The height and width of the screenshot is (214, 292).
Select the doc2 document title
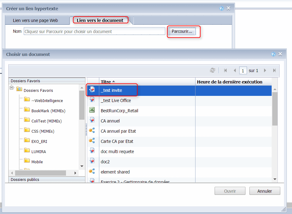[x=105, y=162]
